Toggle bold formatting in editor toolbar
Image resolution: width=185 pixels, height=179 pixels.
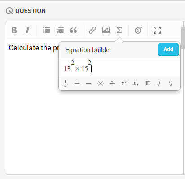pyautogui.click(x=14, y=30)
